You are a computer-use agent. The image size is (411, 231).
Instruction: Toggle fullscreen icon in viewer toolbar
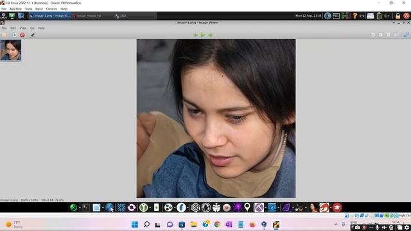(x=406, y=35)
